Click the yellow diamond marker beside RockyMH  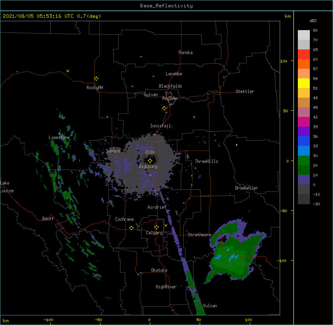97,79
